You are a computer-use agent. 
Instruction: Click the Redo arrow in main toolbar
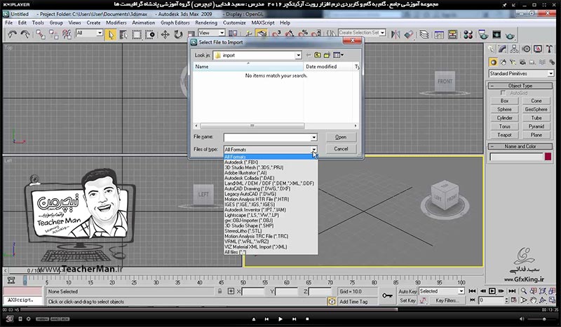coord(25,34)
